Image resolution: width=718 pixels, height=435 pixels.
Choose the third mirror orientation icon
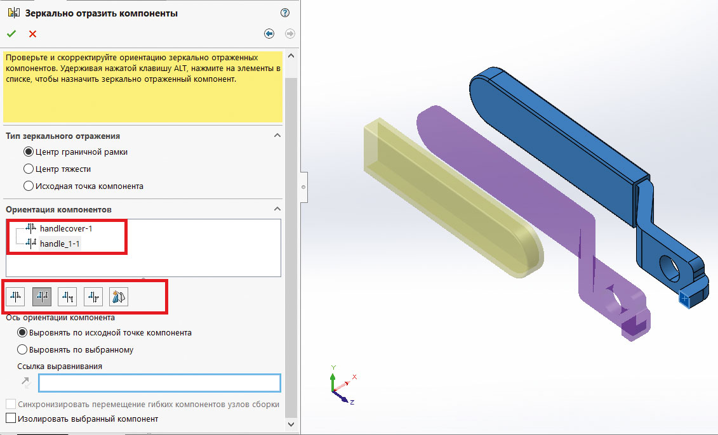pyautogui.click(x=67, y=296)
